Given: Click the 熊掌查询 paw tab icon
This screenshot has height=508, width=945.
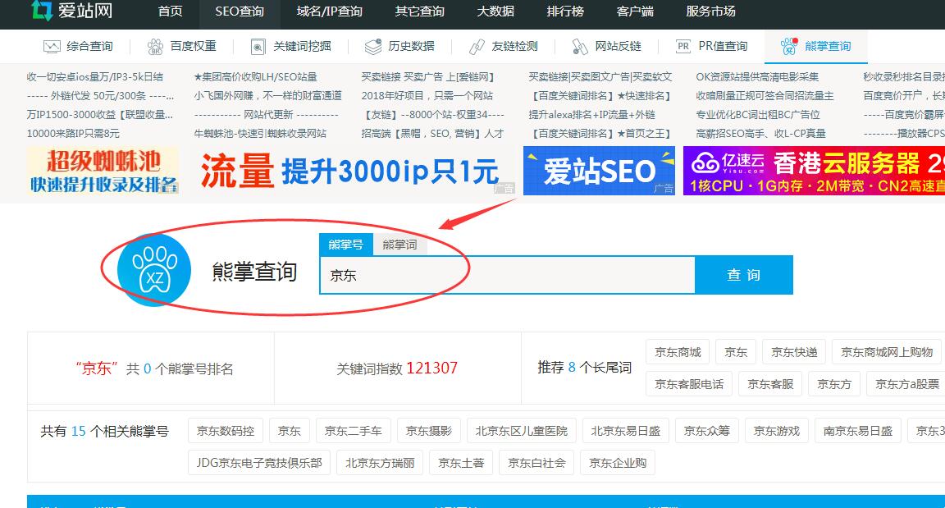Looking at the screenshot, I should click(789, 47).
